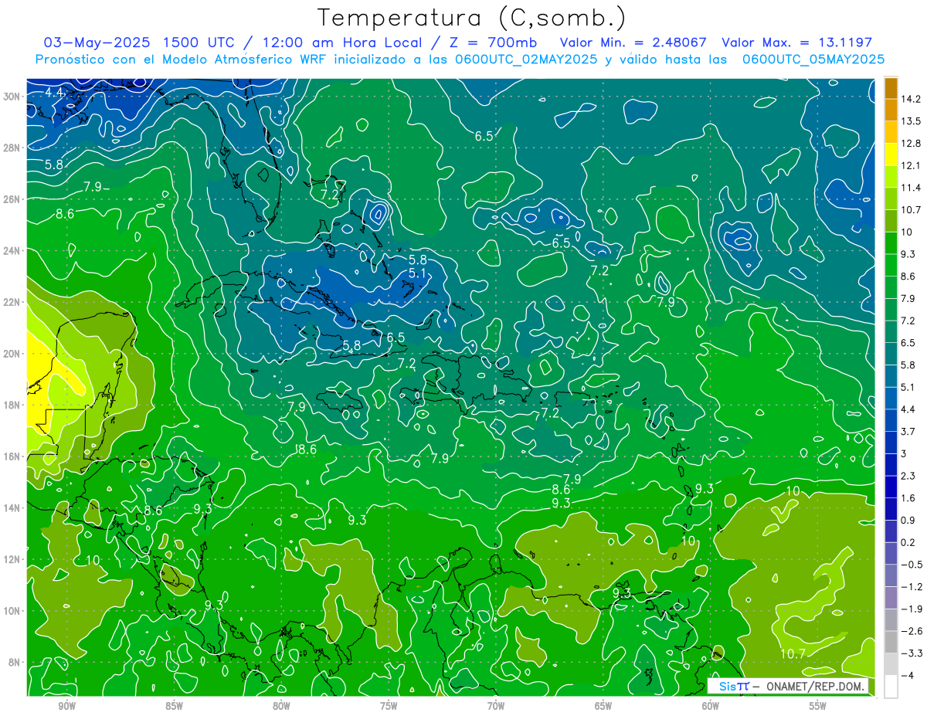
Task: Click the -1.9 value on the color scale
Action: pyautogui.click(x=912, y=609)
